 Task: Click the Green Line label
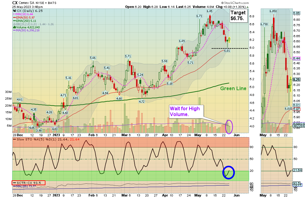pyautogui.click(x=233, y=88)
